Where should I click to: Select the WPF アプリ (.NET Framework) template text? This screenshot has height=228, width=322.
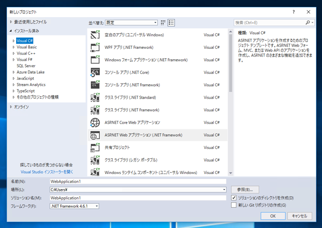(x=129, y=47)
